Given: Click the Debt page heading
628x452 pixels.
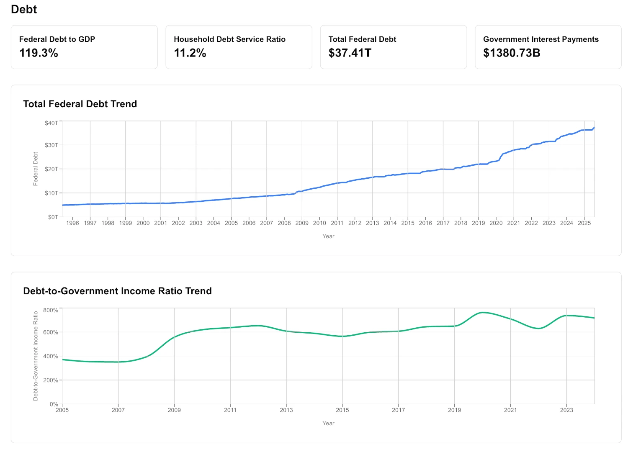Looking at the screenshot, I should pyautogui.click(x=24, y=9).
